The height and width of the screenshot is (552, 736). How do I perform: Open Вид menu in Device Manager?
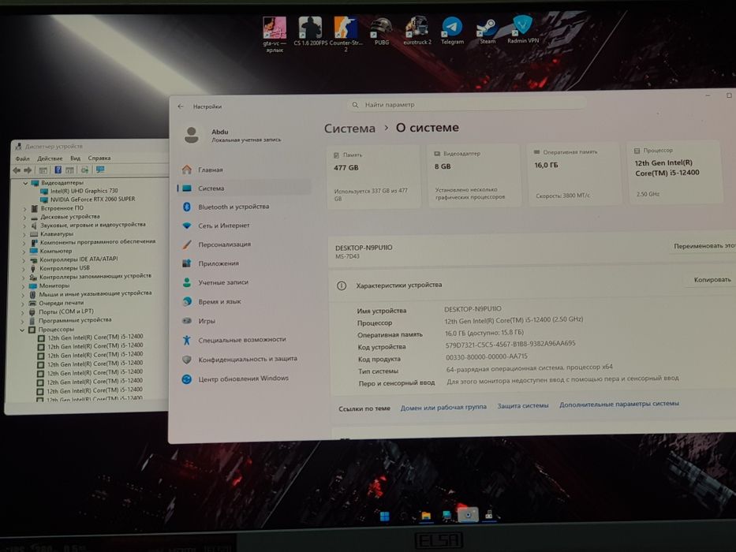tap(76, 159)
